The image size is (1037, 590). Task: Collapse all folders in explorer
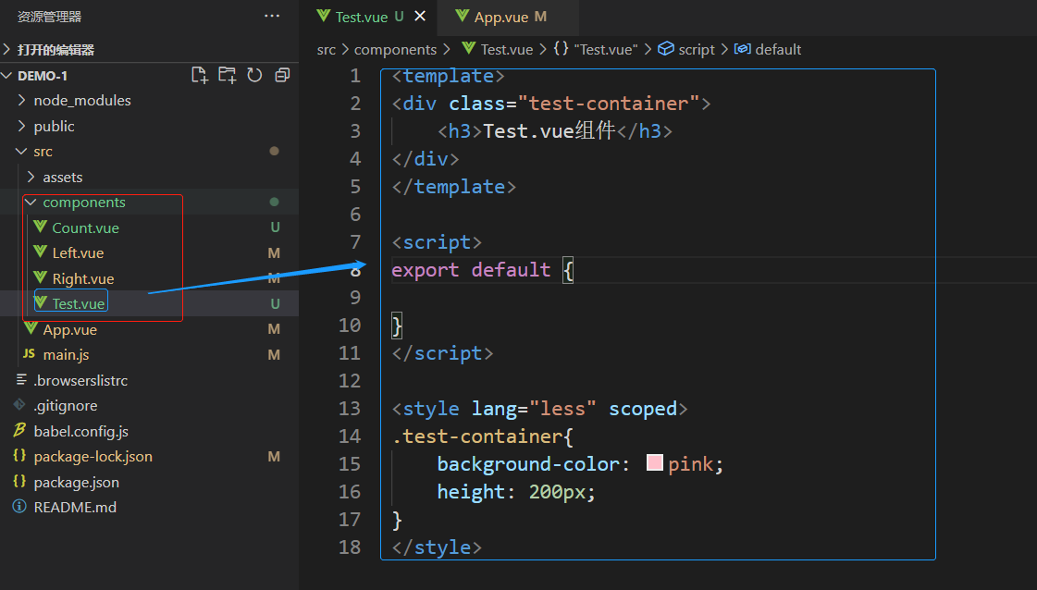[282, 76]
